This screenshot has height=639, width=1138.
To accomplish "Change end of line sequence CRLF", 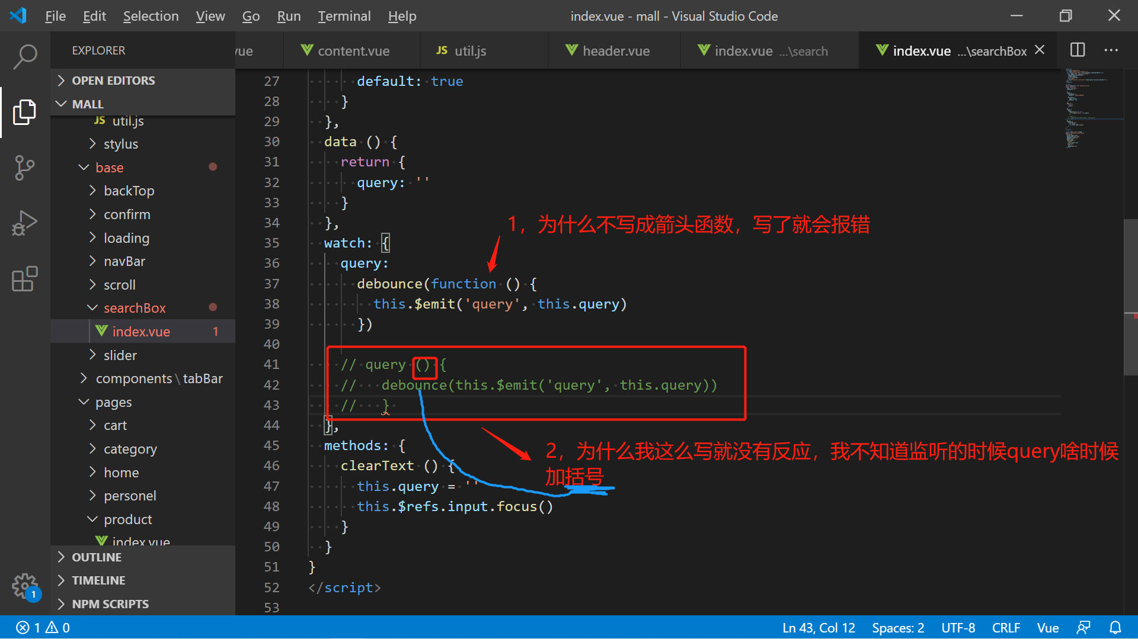I will (1006, 628).
